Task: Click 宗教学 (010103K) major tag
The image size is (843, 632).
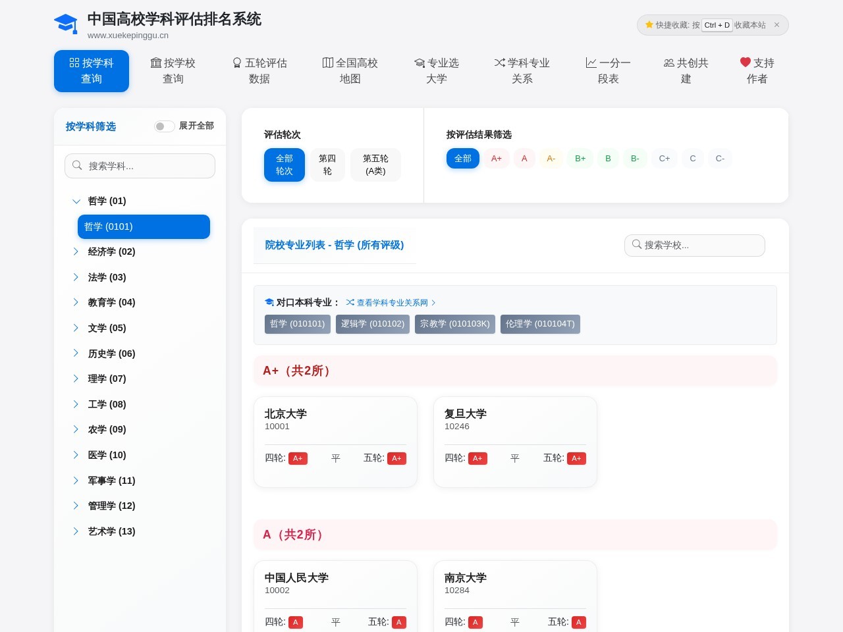Action: [455, 324]
